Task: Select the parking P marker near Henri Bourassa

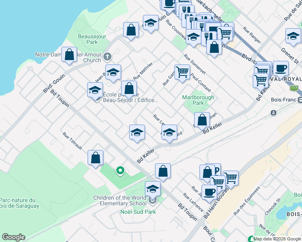Action: (x=217, y=169)
